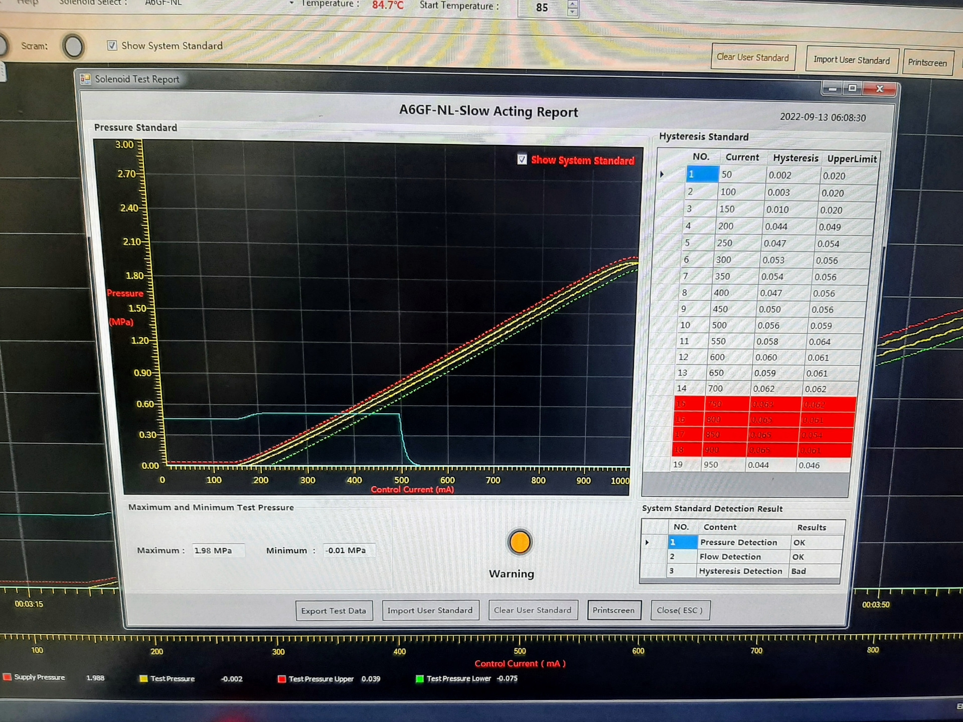Uncheck Show System Standard on the chart
Screen dimensions: 963x722
[x=522, y=159]
